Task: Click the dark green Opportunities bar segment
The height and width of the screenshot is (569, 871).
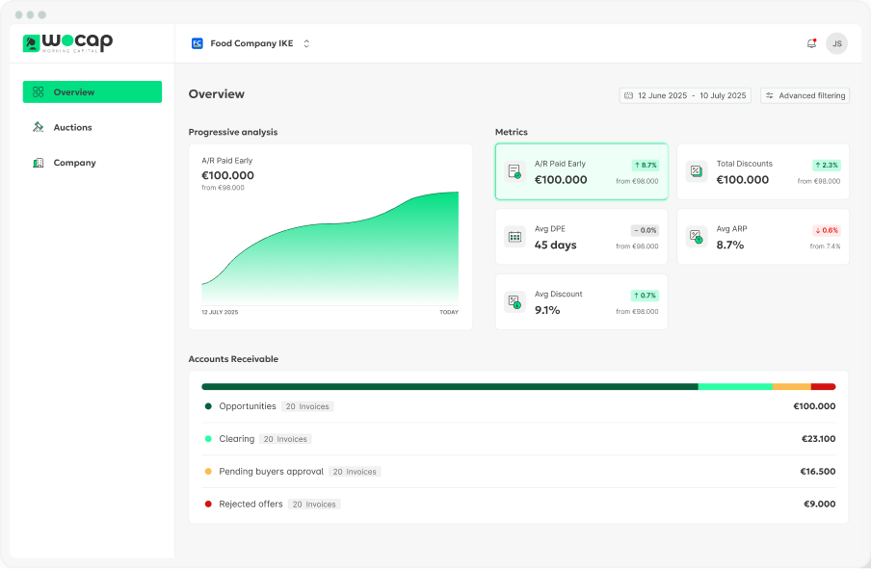Action: pos(449,386)
